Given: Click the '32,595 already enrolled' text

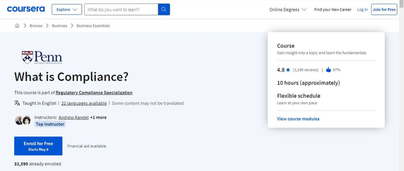Looking at the screenshot, I should [x=38, y=164].
